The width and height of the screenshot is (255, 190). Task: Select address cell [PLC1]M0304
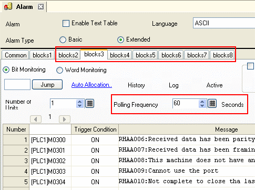pyautogui.click(x=50, y=182)
